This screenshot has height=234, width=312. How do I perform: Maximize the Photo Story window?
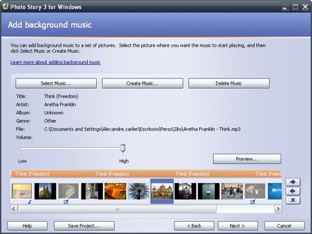[x=295, y=7]
